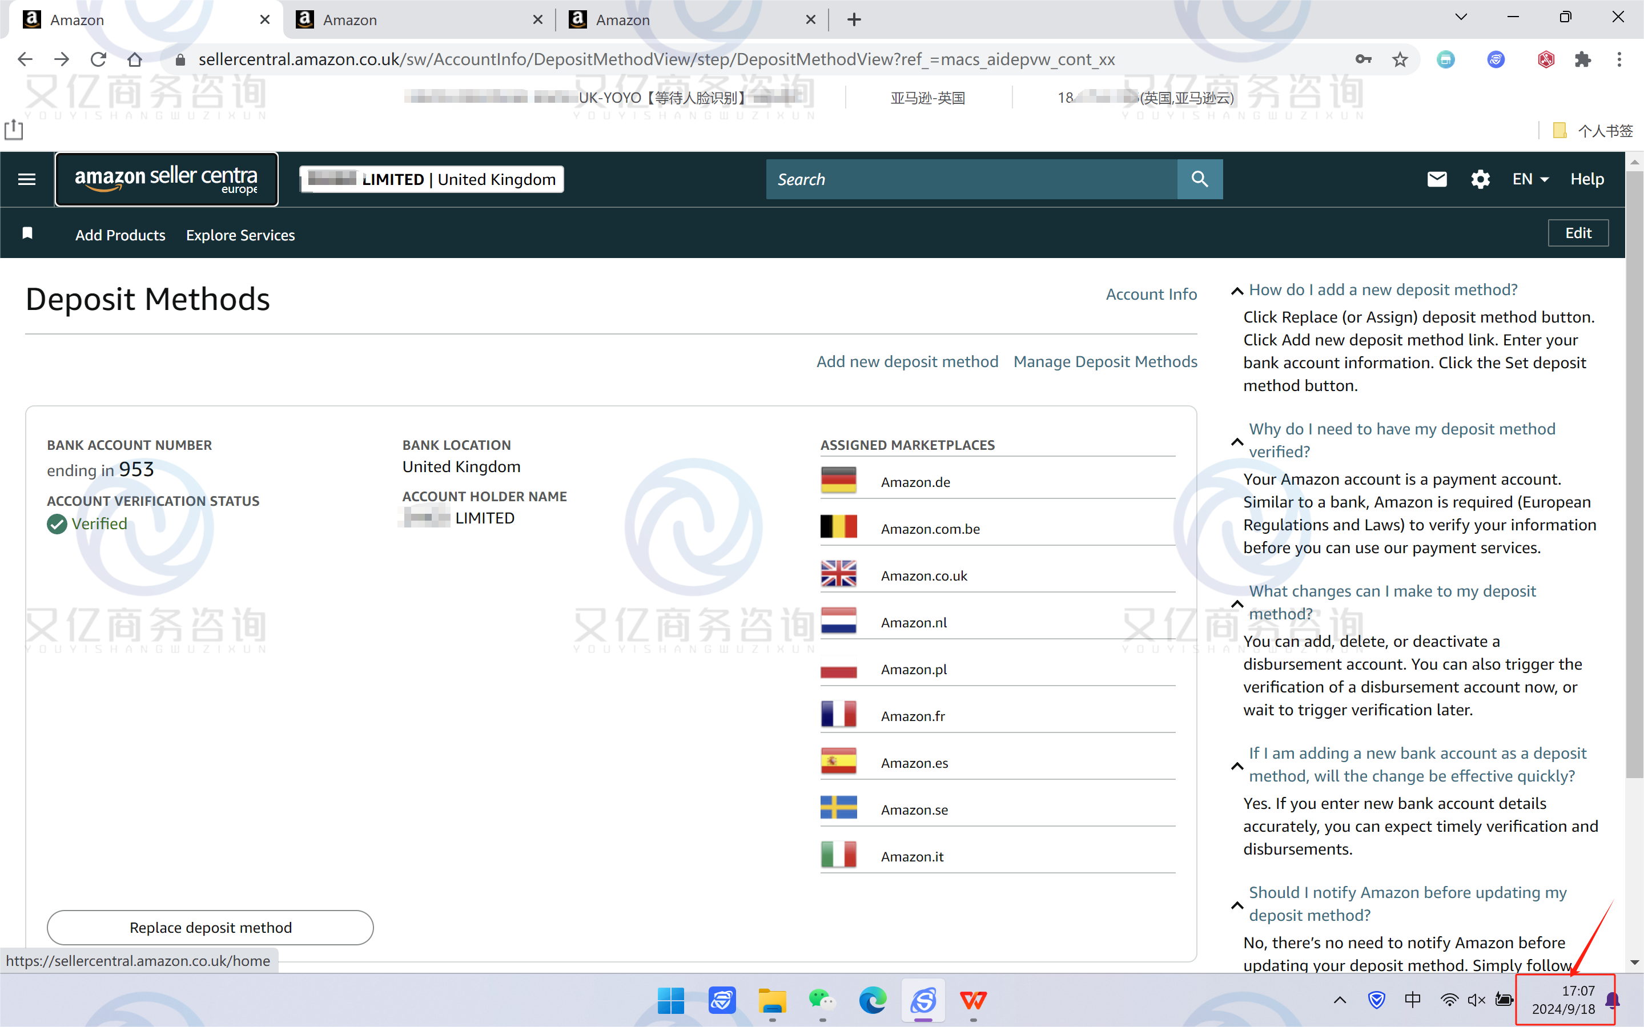Open the messages envelope icon
The height and width of the screenshot is (1027, 1644).
tap(1437, 179)
